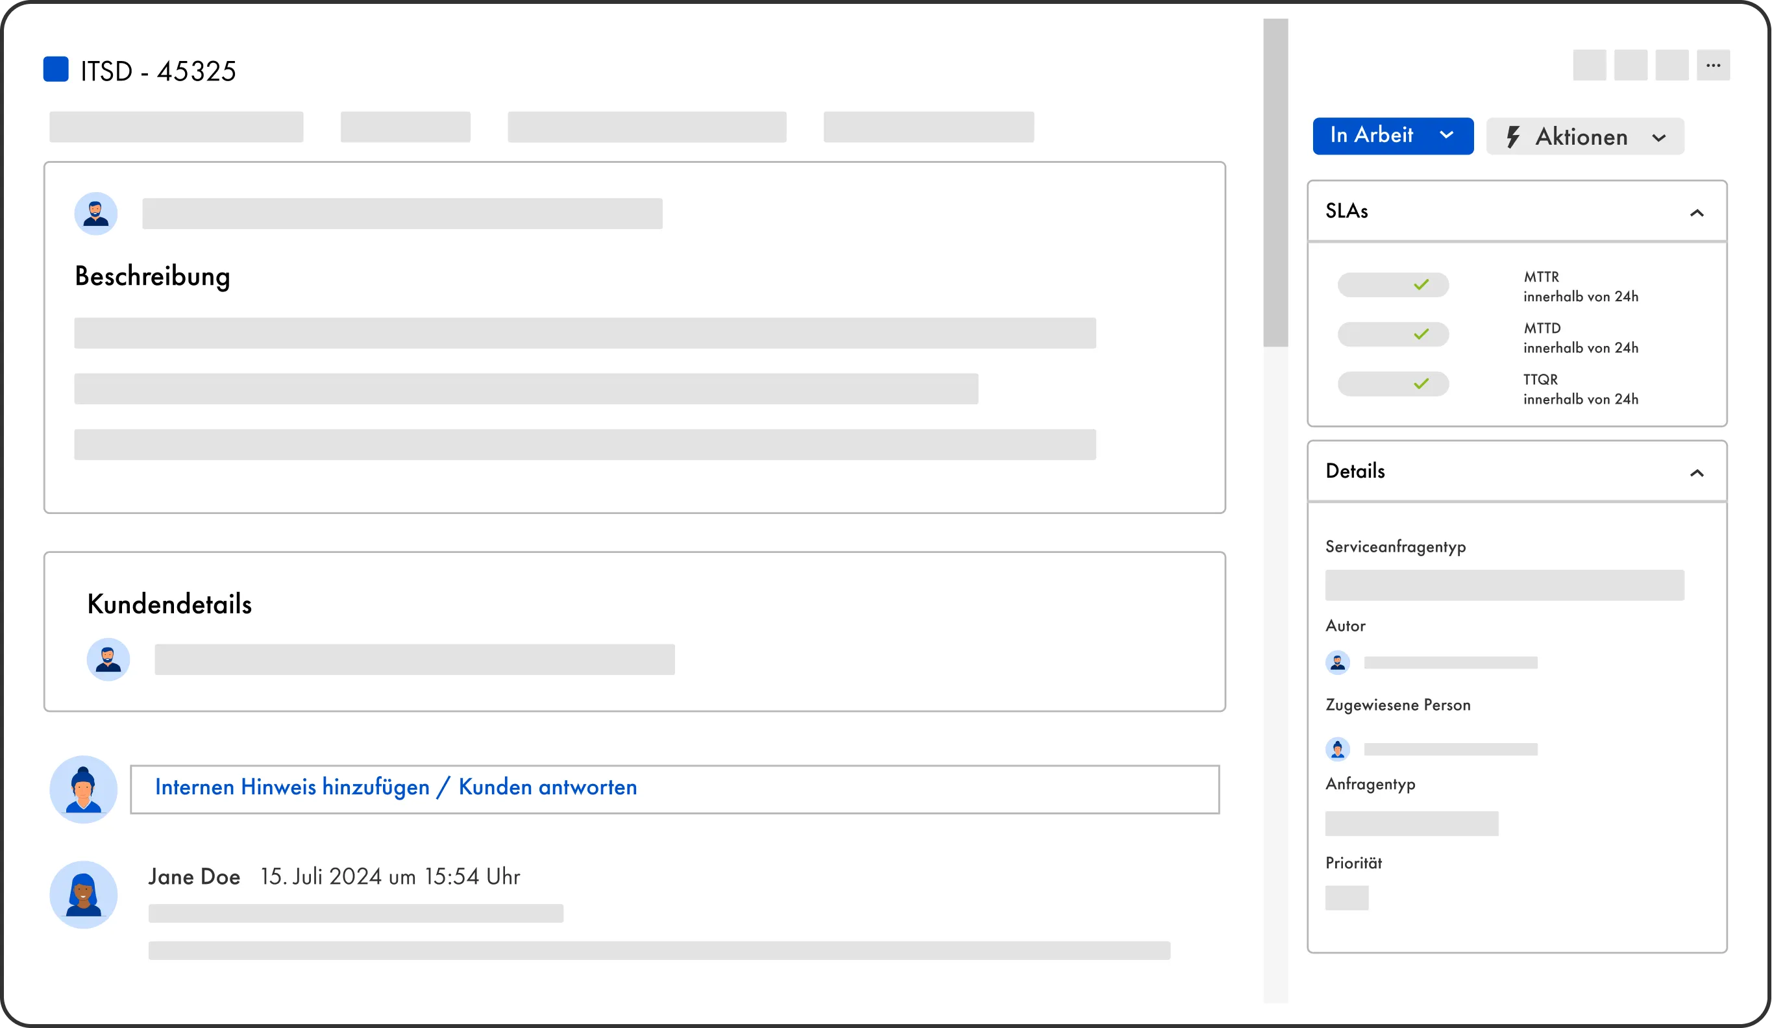Click the first placeholder tab below ticket ID
The image size is (1772, 1028).
coord(176,127)
